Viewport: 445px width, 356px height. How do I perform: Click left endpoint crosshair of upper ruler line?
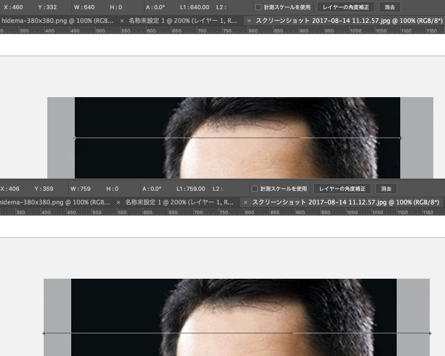click(75, 138)
